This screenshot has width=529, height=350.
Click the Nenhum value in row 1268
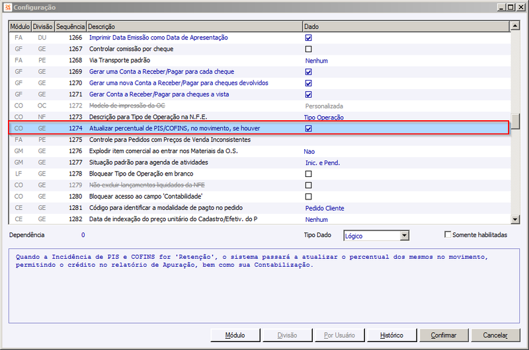click(317, 61)
